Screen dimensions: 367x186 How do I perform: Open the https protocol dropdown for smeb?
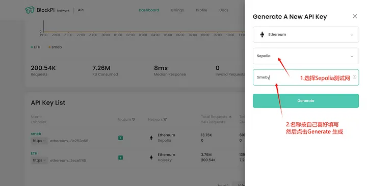(39, 141)
